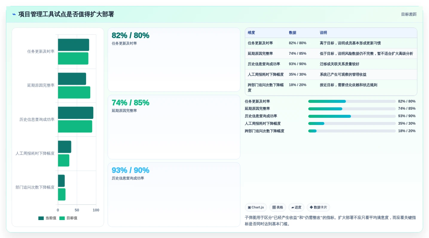
Task: Toggle the 目标值 legend swatch
Action: 62,218
